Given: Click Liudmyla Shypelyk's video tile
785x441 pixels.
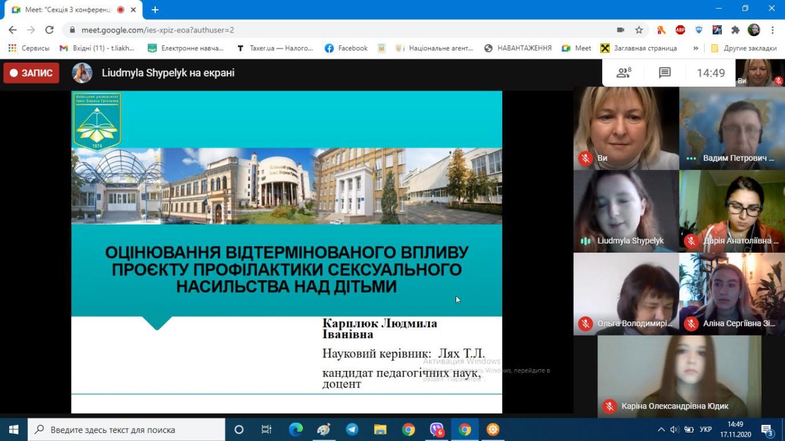Looking at the screenshot, I should pyautogui.click(x=626, y=210).
